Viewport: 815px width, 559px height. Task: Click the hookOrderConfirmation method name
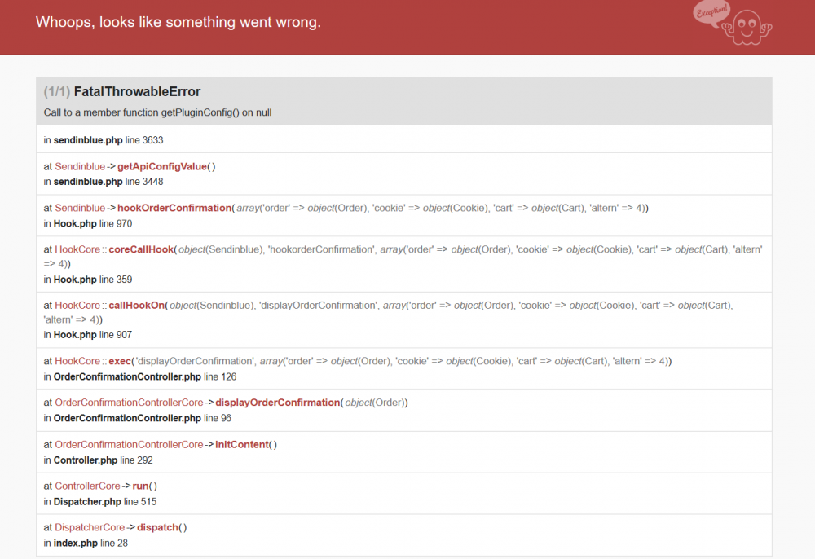tap(174, 209)
